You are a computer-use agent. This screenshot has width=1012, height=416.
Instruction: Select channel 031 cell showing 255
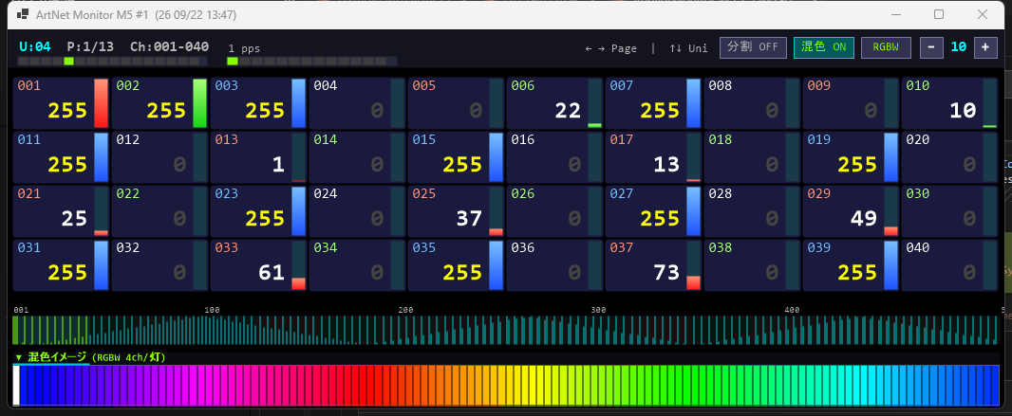tap(62, 265)
